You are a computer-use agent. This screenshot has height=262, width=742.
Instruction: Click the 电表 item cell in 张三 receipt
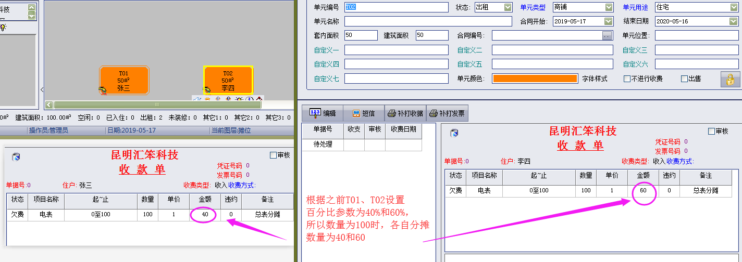(x=46, y=214)
